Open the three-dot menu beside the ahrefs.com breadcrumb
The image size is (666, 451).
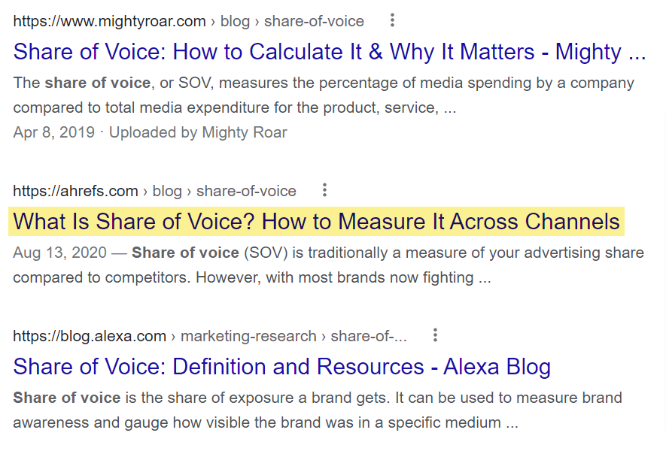point(324,190)
